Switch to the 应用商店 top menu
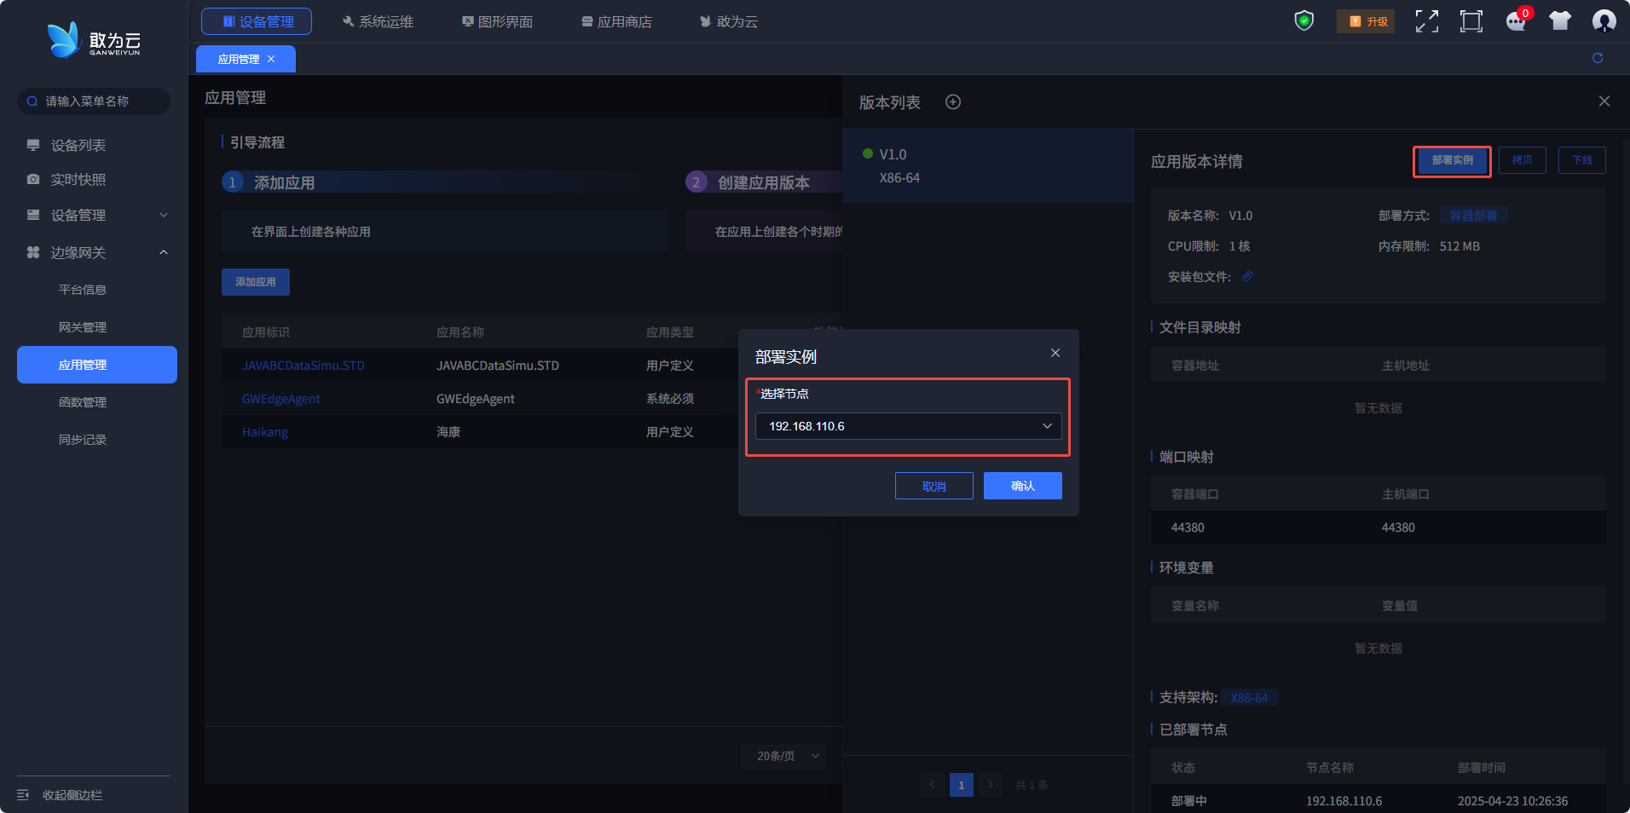 pos(616,21)
